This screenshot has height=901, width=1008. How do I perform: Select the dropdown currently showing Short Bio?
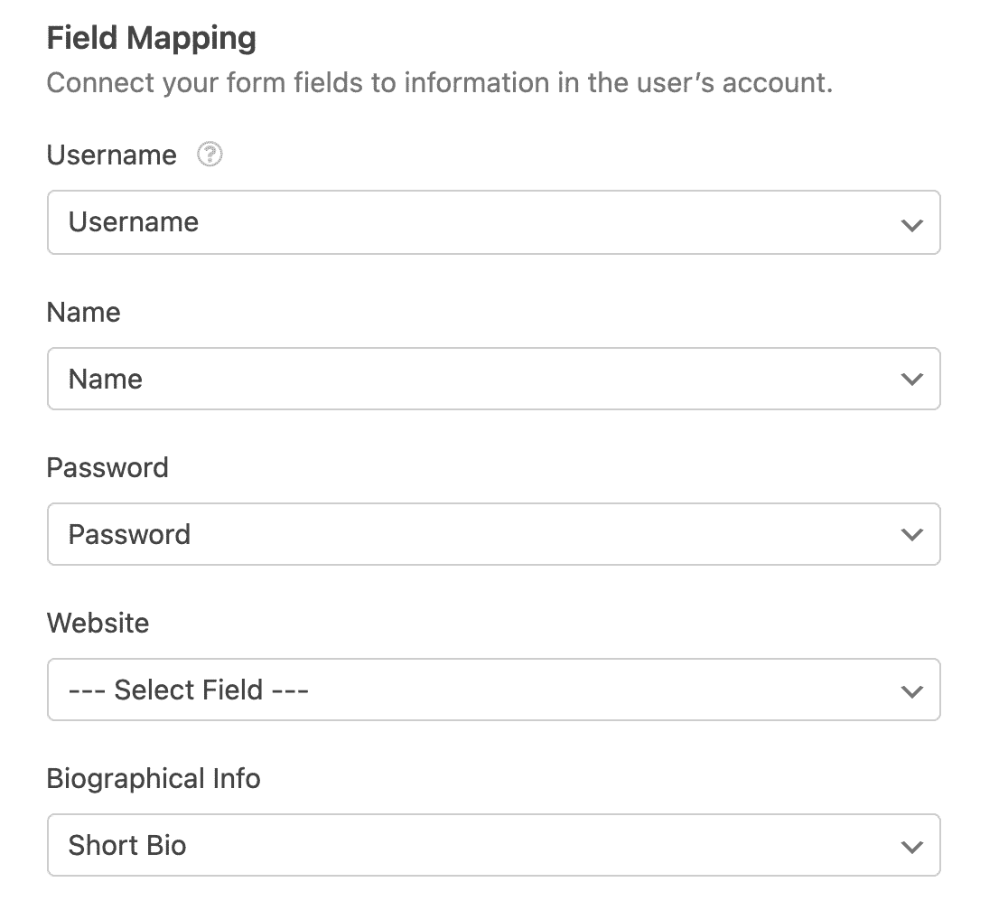[x=493, y=845]
